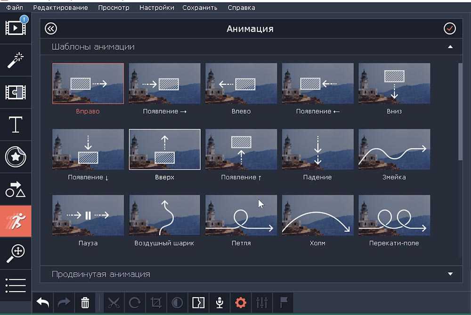The height and width of the screenshot is (315, 471).
Task: Go back using double-arrow button
Action: coord(50,29)
